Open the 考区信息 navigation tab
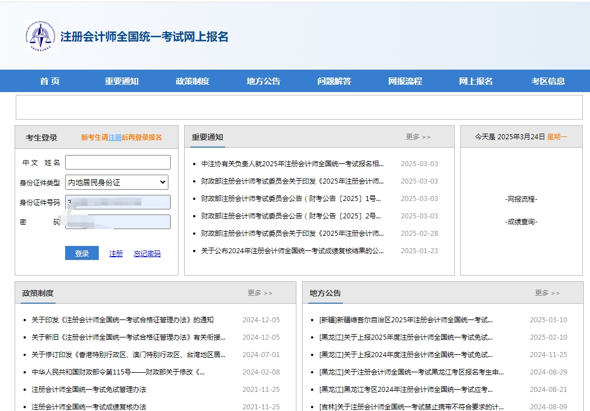The height and width of the screenshot is (411, 590). pos(548,81)
